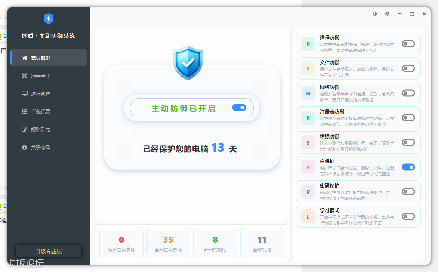Viewport: 438px width, 272px height.
Task: Enable the 文件防御 toggle
Action: pyautogui.click(x=408, y=68)
